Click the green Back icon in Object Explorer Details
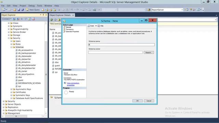This screenshot has width=219, height=123. [x=52, y=20]
